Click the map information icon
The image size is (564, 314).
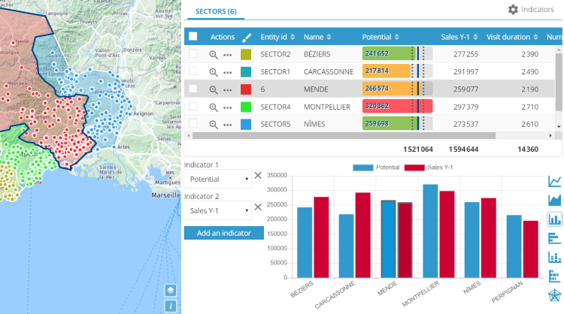click(171, 306)
